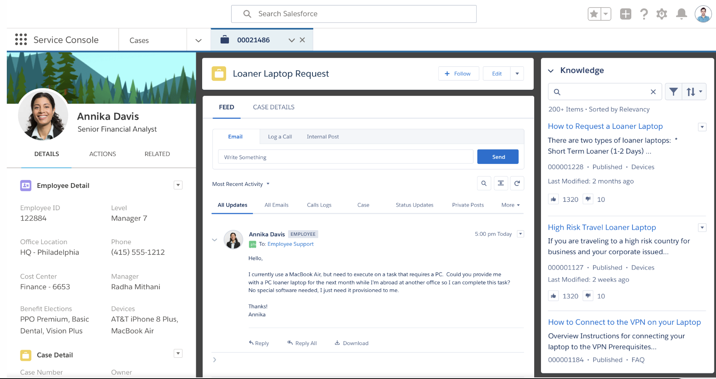
Task: Filter the feed by All Emails
Action: point(276,205)
